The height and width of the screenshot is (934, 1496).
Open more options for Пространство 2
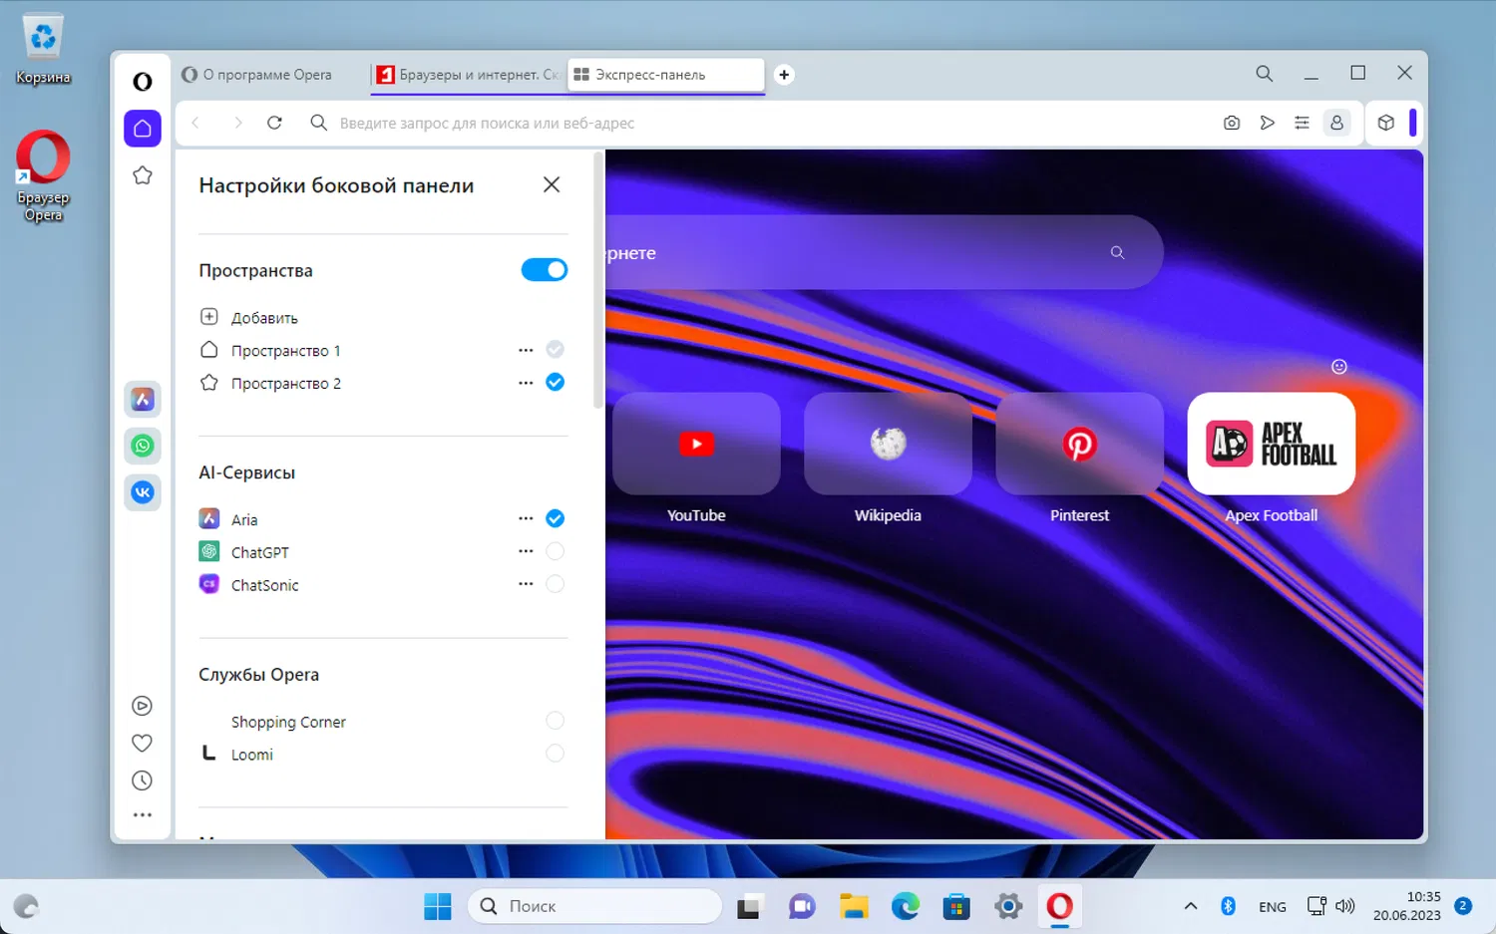coord(526,383)
